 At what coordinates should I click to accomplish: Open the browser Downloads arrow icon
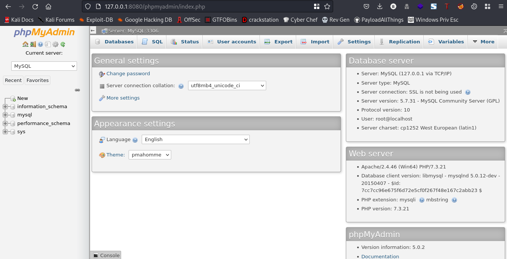coord(380,6)
